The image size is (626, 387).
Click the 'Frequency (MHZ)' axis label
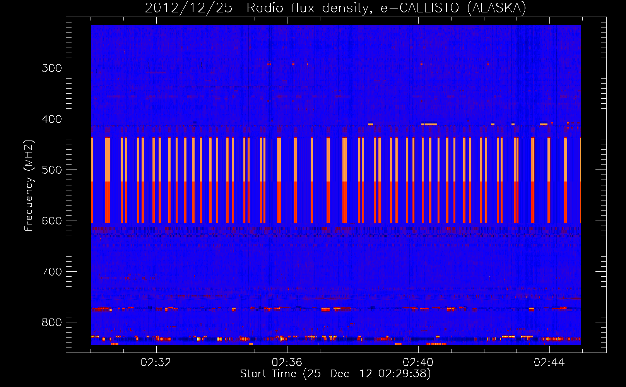click(29, 186)
